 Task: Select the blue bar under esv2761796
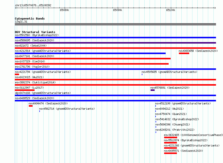(115, 69)
